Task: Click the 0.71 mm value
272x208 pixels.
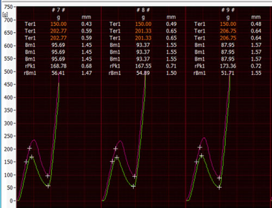Action: click(171, 66)
